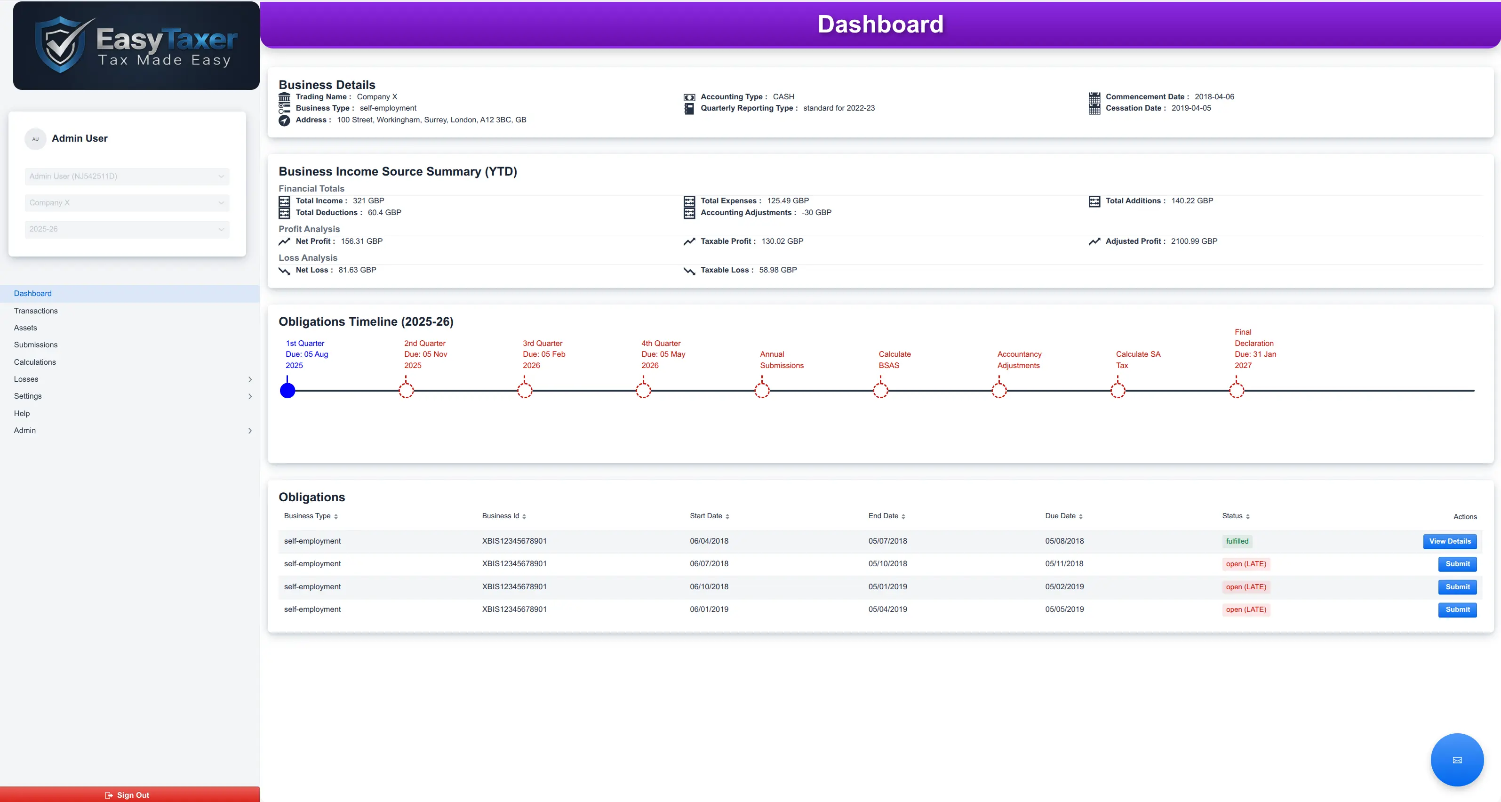Sort obligations by Due Date
The image size is (1501, 802).
pyautogui.click(x=1063, y=516)
